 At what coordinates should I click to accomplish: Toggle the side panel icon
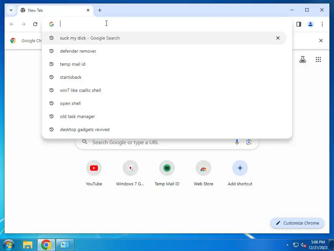pyautogui.click(x=299, y=24)
